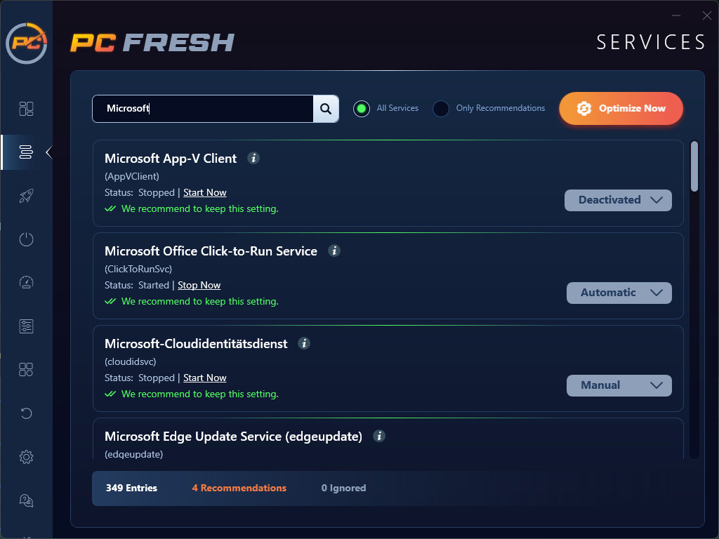Screen dimensions: 719x539
Task: Click the sliders tuning icon in sidebar
Action: coord(26,326)
